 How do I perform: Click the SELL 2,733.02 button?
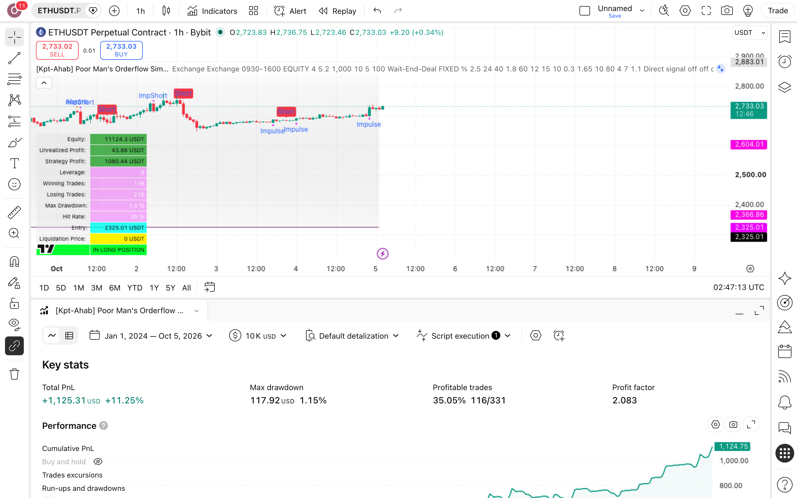57,50
